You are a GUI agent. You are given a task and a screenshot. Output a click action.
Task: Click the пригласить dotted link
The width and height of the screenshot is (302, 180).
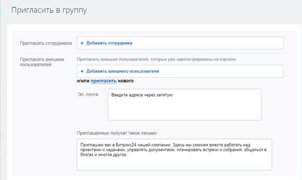click(104, 81)
